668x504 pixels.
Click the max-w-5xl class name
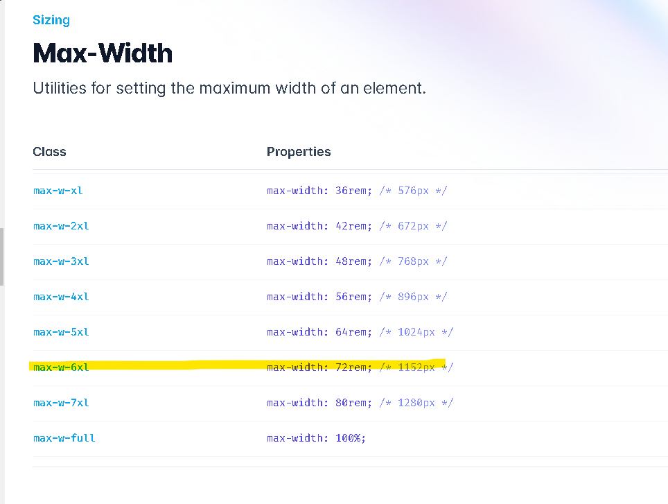click(x=61, y=332)
